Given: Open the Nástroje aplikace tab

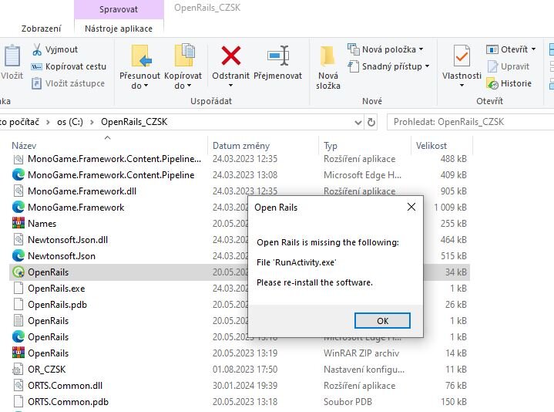Looking at the screenshot, I should 119,29.
